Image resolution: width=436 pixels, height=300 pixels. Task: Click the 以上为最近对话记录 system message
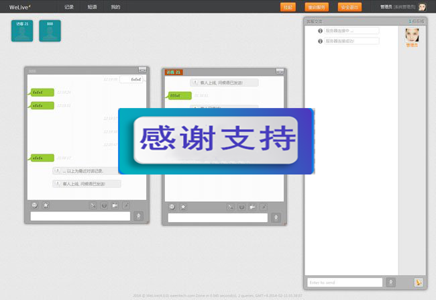(x=85, y=171)
